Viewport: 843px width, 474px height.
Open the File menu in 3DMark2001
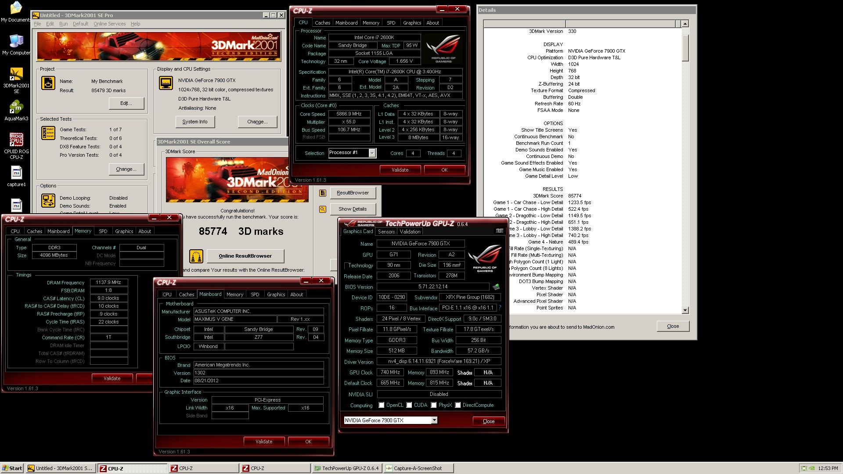click(37, 24)
